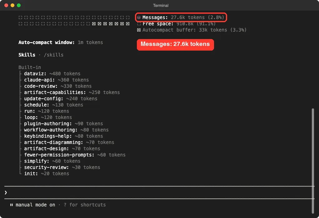Click the Terminal window title
The width and height of the screenshot is (319, 218).
[161, 6]
